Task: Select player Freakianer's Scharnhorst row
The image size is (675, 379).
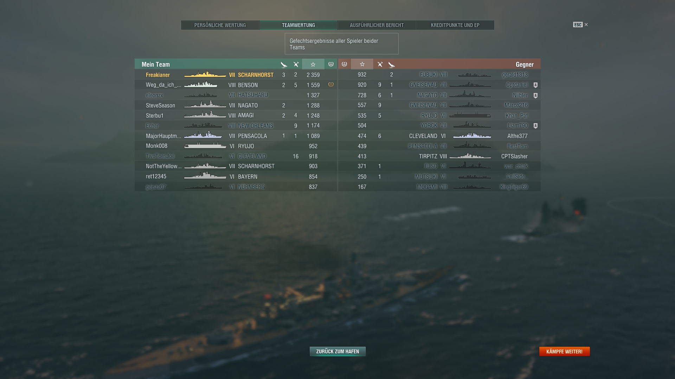Action: (236, 75)
